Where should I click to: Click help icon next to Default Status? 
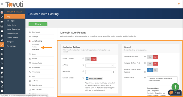click(x=145, y=78)
